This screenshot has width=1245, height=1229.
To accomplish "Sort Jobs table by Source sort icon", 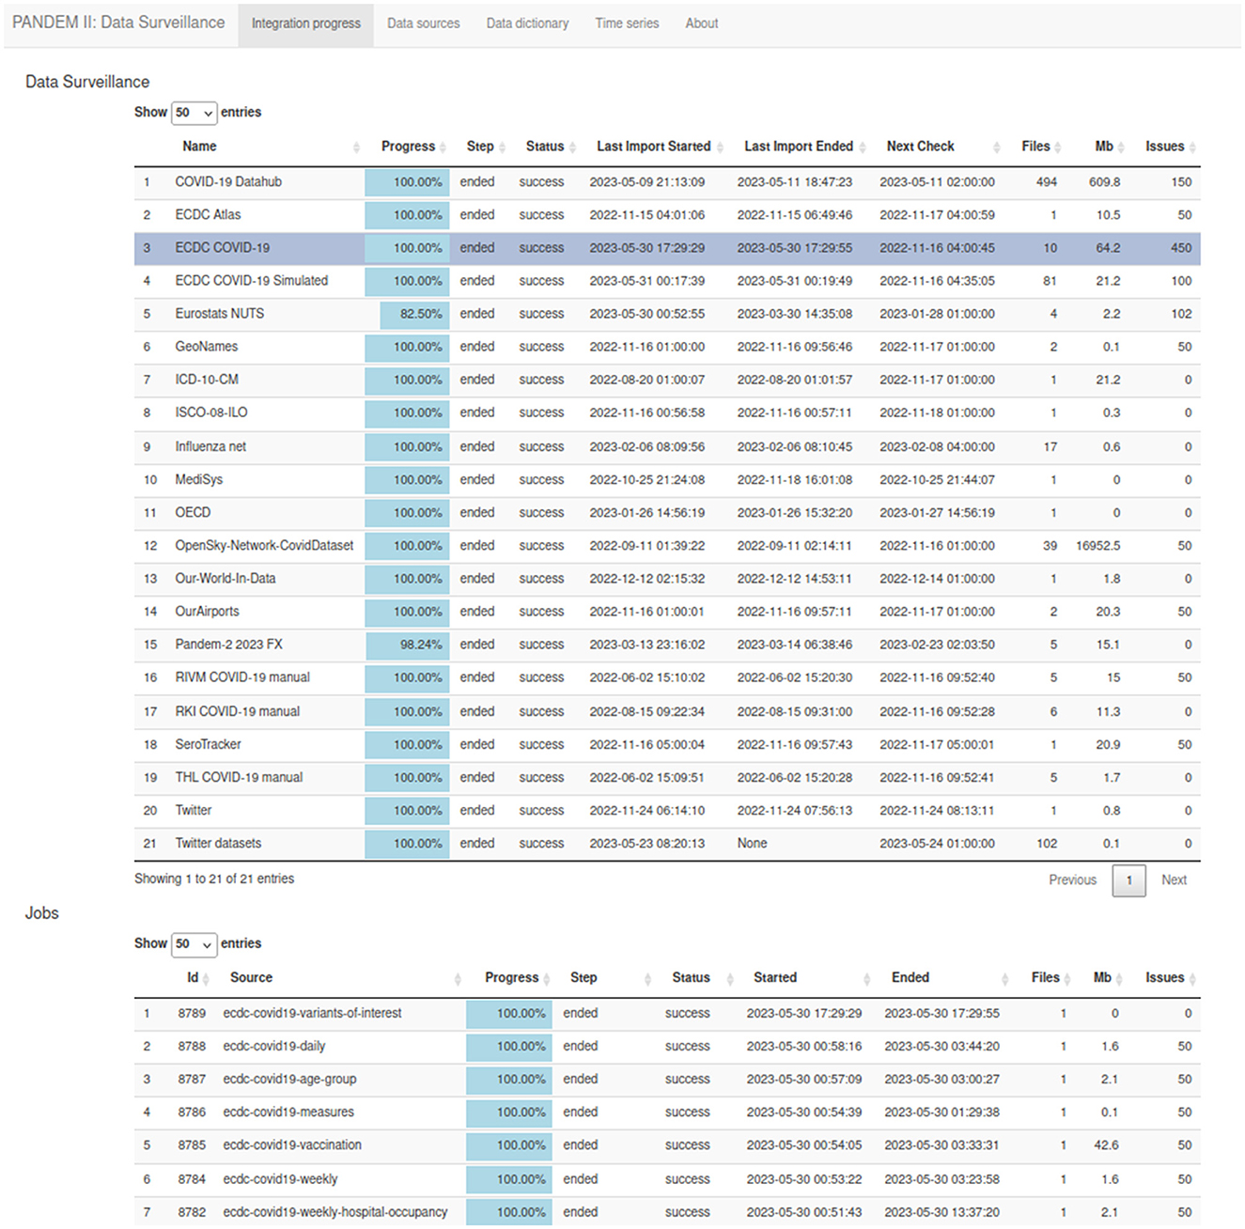I will click(x=458, y=978).
